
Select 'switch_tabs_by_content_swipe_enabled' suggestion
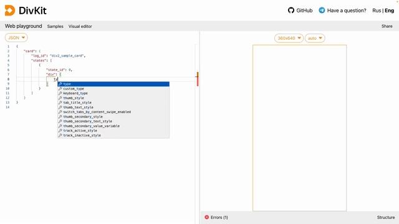pos(113,112)
